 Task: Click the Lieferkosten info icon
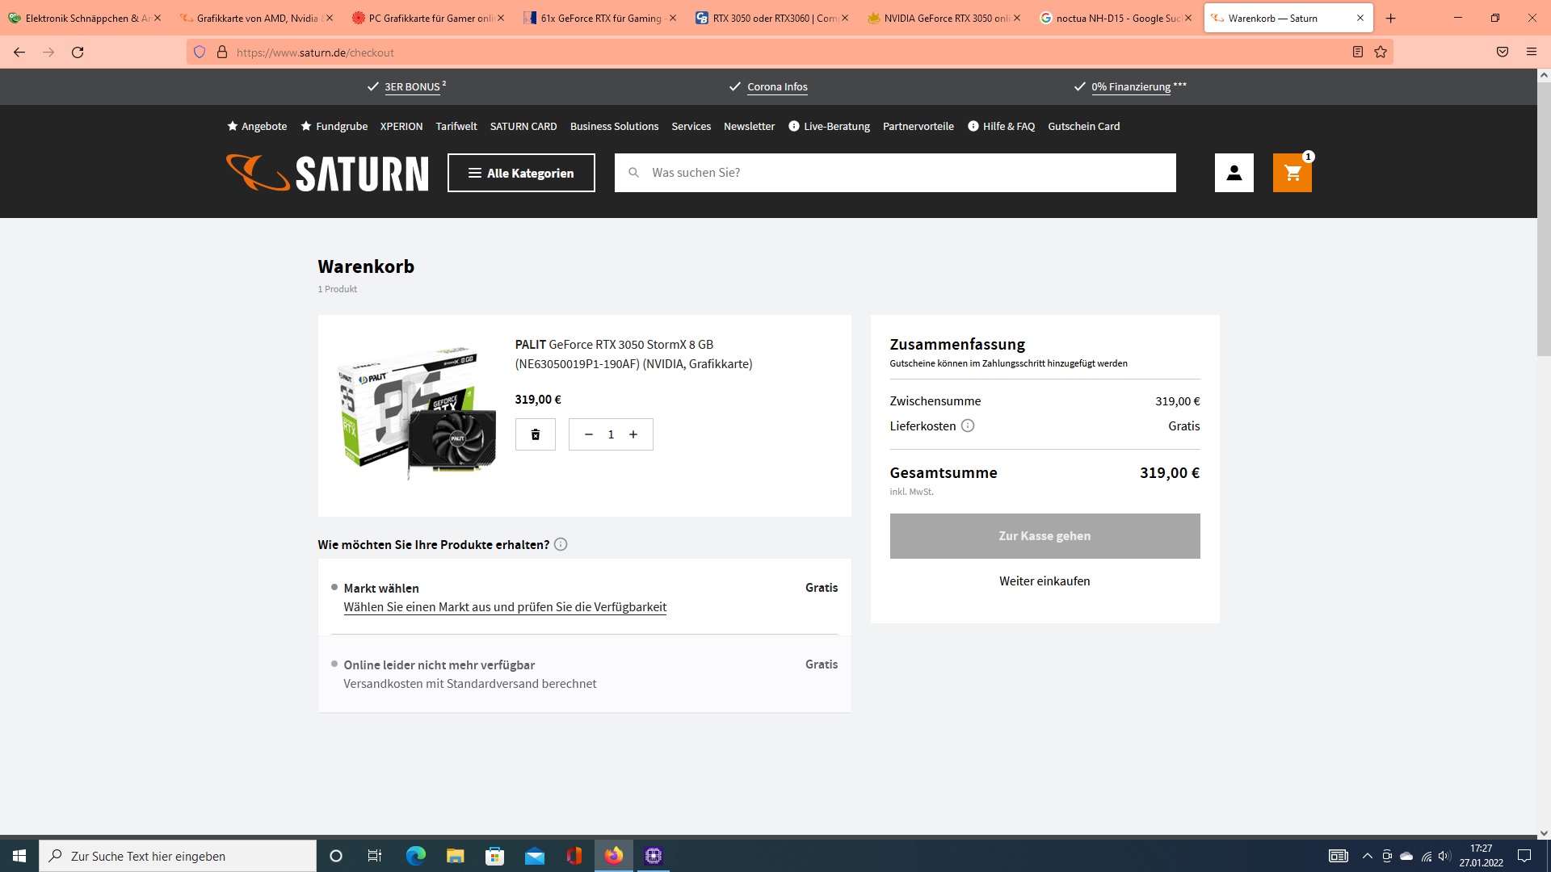pyautogui.click(x=967, y=426)
